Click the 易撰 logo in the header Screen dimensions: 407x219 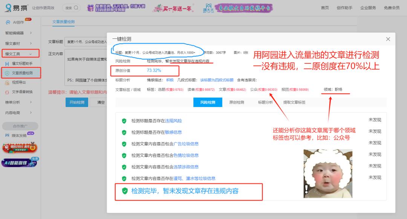click(x=17, y=8)
